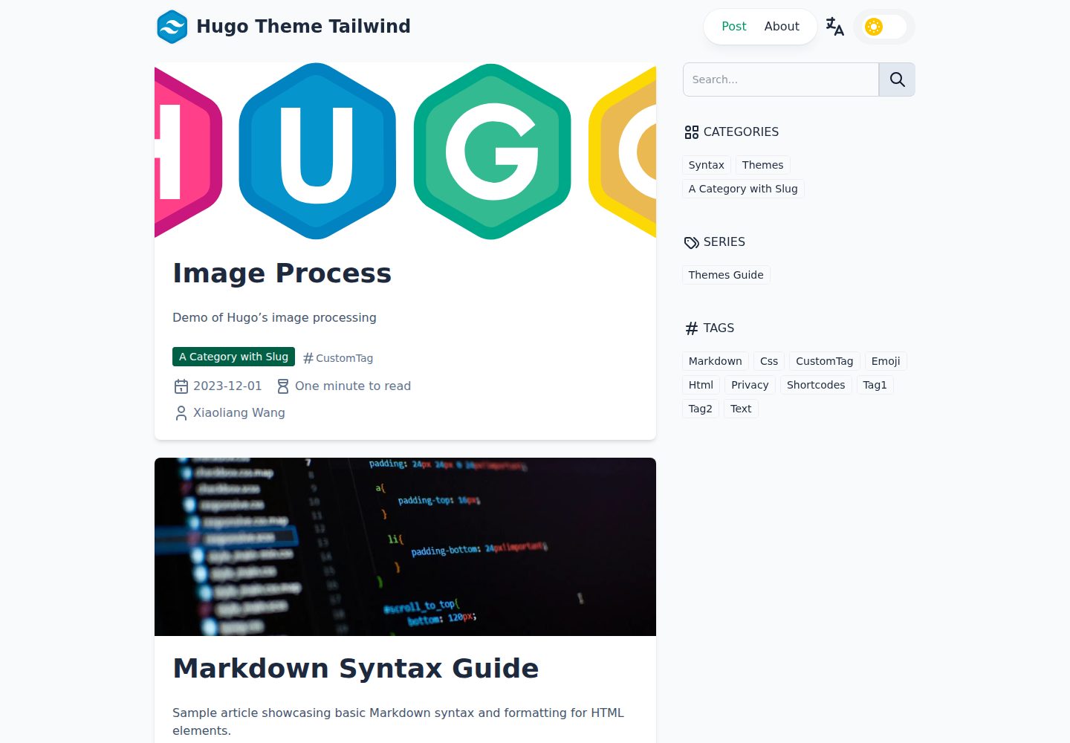Click the TAGS heading

tap(710, 328)
